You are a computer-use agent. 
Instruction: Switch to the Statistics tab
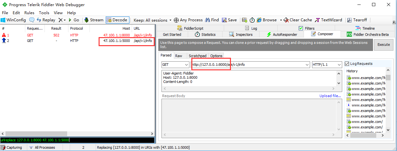click(205, 35)
